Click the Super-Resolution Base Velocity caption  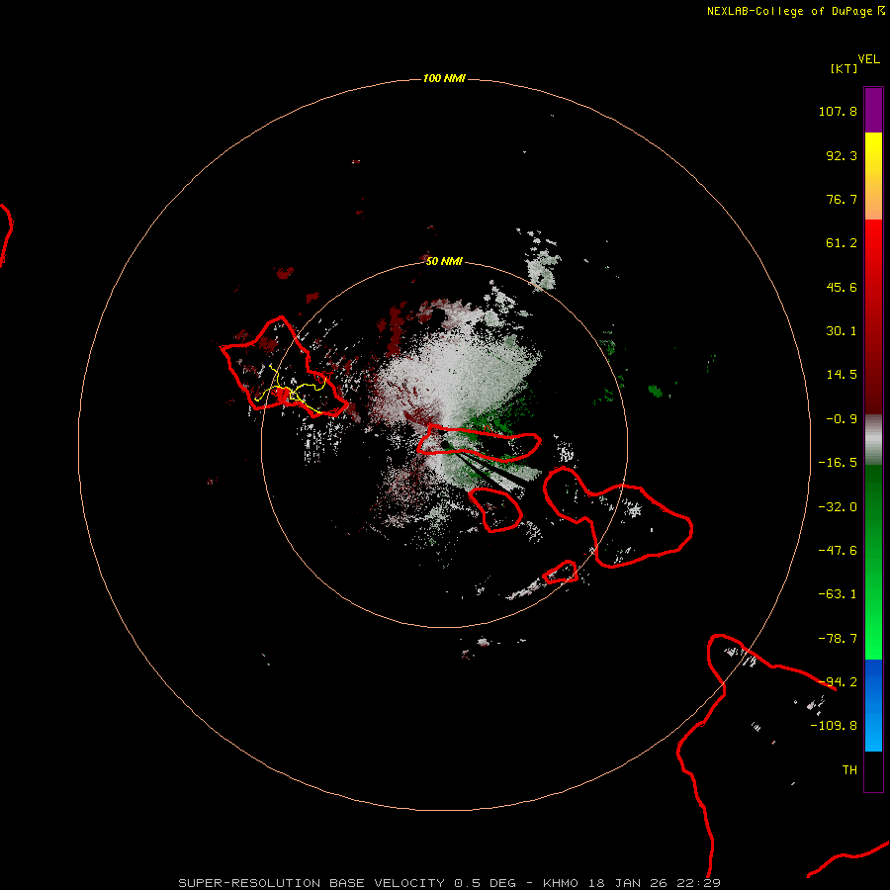(450, 883)
